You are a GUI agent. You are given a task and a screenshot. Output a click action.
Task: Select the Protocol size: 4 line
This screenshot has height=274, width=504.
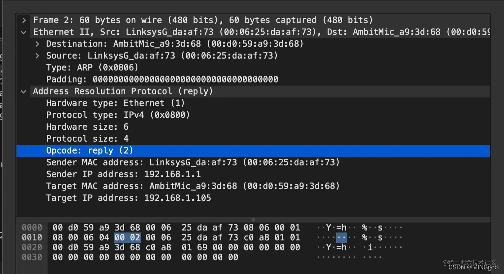(x=253, y=139)
